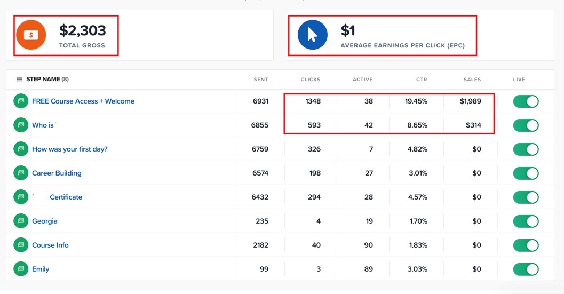Click email icon for Georgia row
Viewport: 564px width, 294px height.
pyautogui.click(x=21, y=221)
